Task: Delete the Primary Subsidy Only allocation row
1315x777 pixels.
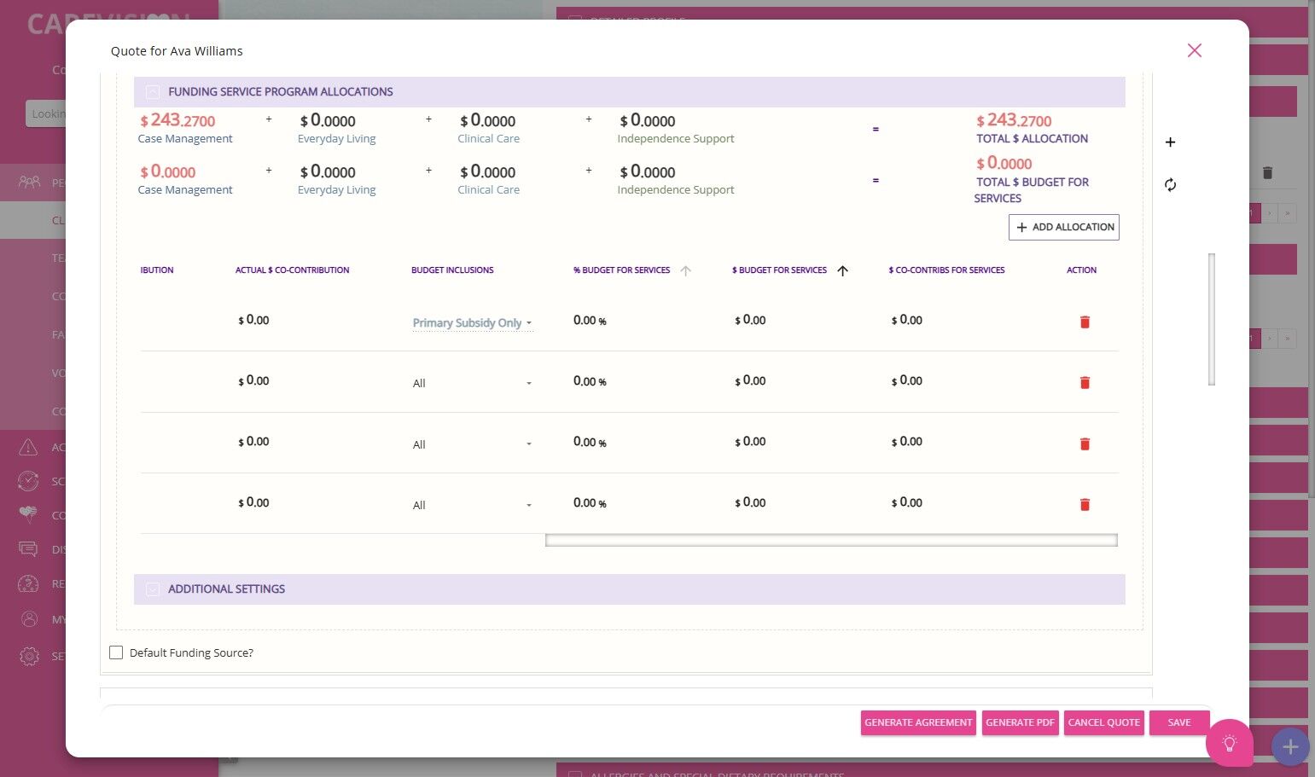Action: 1085,322
